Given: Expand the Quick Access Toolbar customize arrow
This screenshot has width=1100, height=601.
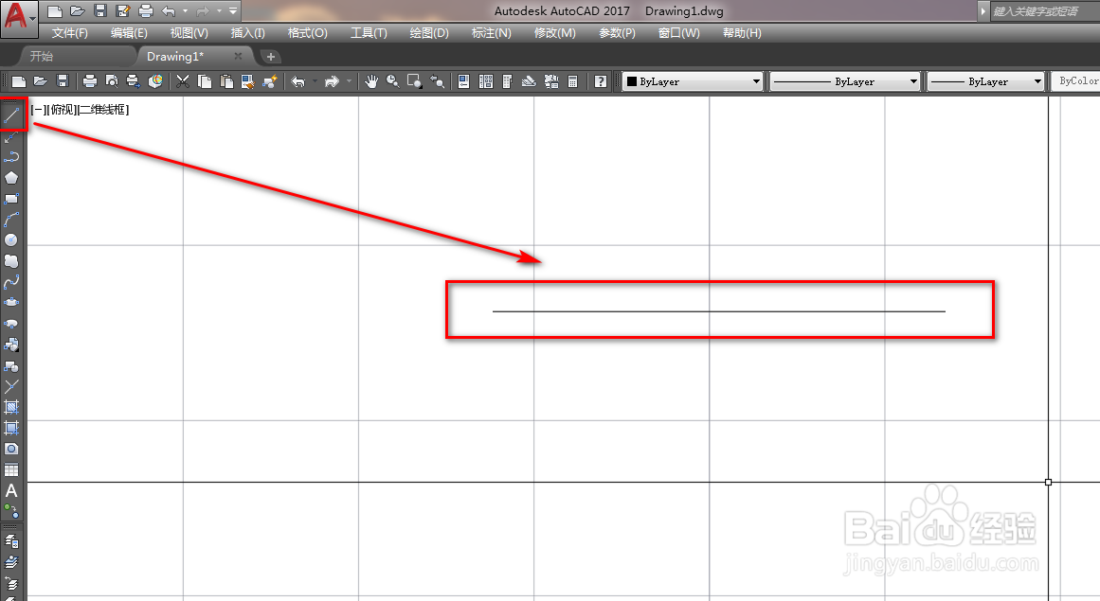Looking at the screenshot, I should pyautogui.click(x=233, y=10).
